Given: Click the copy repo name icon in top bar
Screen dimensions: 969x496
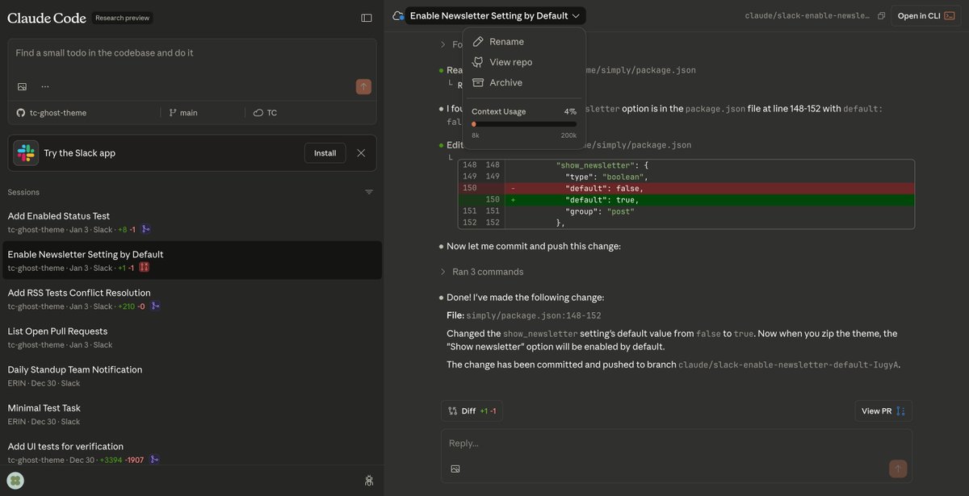Looking at the screenshot, I should pyautogui.click(x=881, y=15).
